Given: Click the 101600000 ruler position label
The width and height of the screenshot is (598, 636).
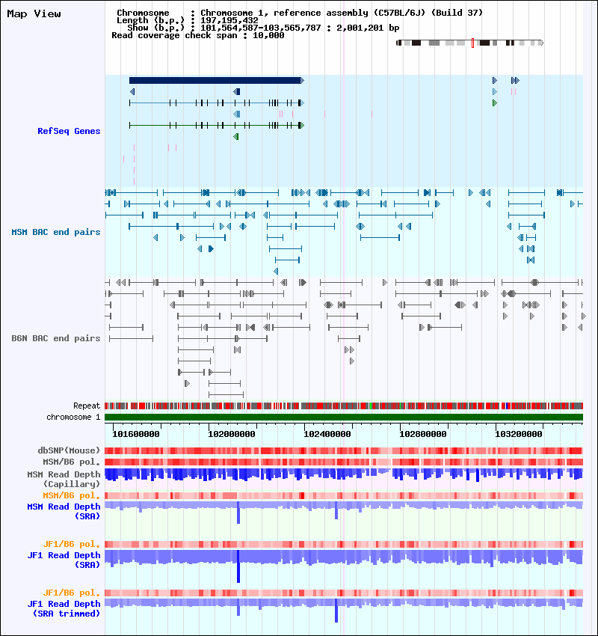Looking at the screenshot, I should point(136,434).
